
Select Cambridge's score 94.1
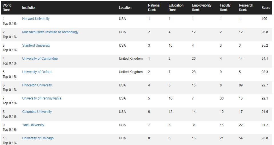(265, 59)
